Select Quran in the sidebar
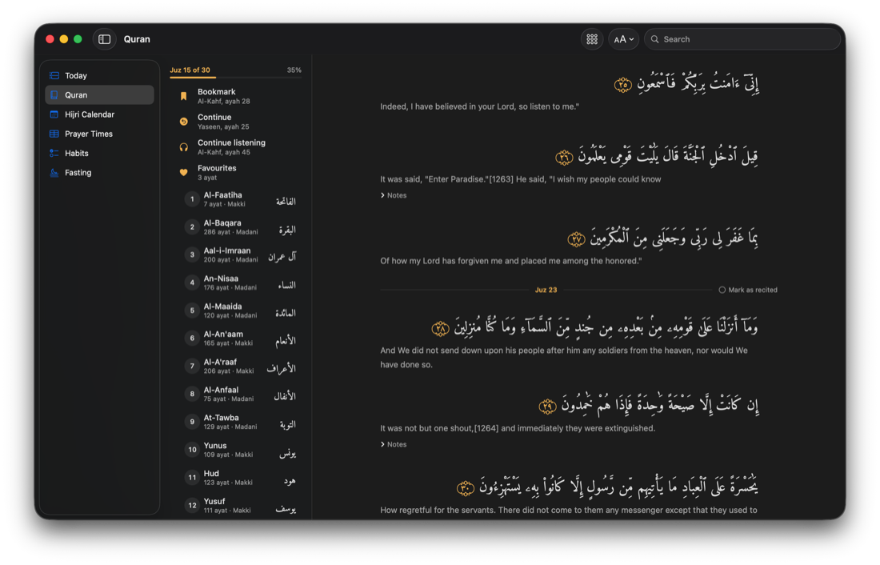Viewport: 880px width, 565px height. coord(99,95)
